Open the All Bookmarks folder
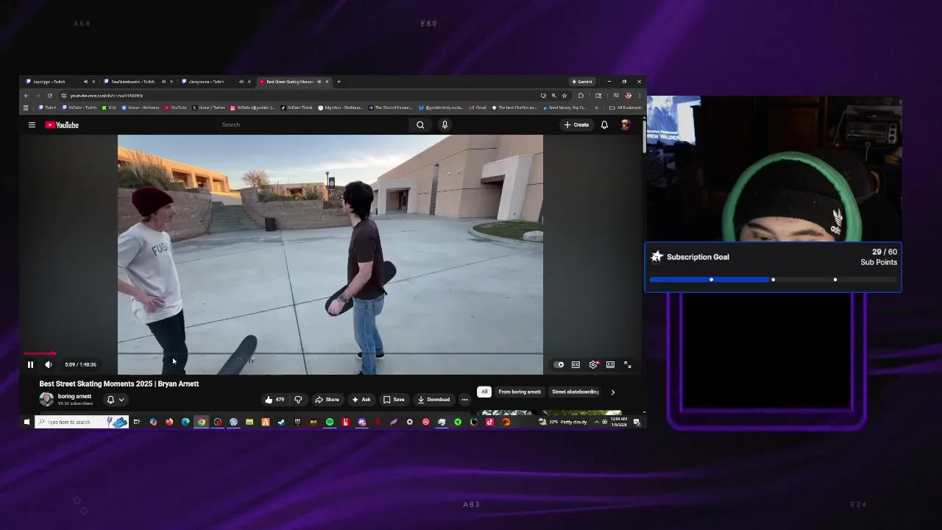Viewport: 942px width, 530px height. coord(626,107)
